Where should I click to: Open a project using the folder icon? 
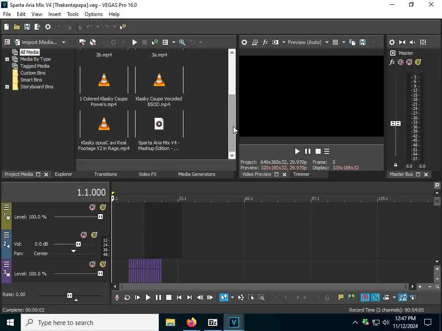pos(17,27)
